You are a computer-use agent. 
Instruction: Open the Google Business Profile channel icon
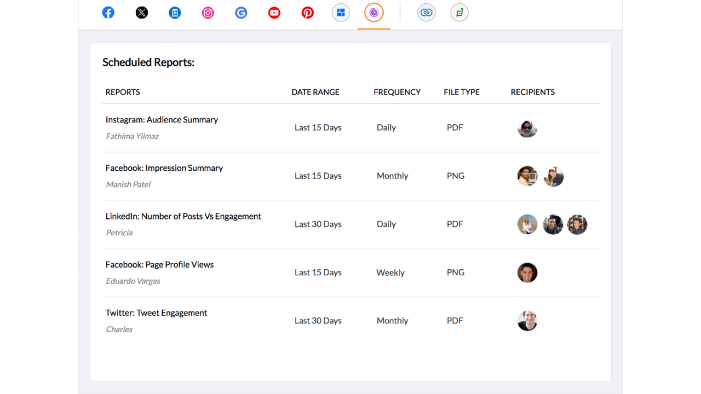241,12
